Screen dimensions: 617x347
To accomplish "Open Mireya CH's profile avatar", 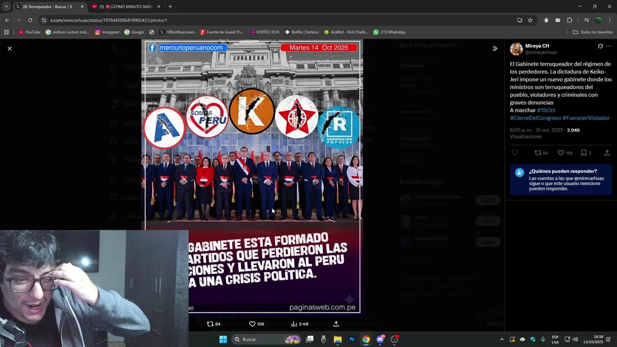I will (x=516, y=49).
